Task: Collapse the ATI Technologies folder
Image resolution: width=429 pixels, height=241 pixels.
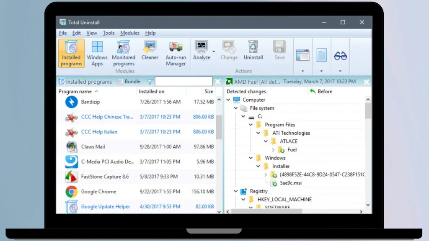Action: pos(258,133)
